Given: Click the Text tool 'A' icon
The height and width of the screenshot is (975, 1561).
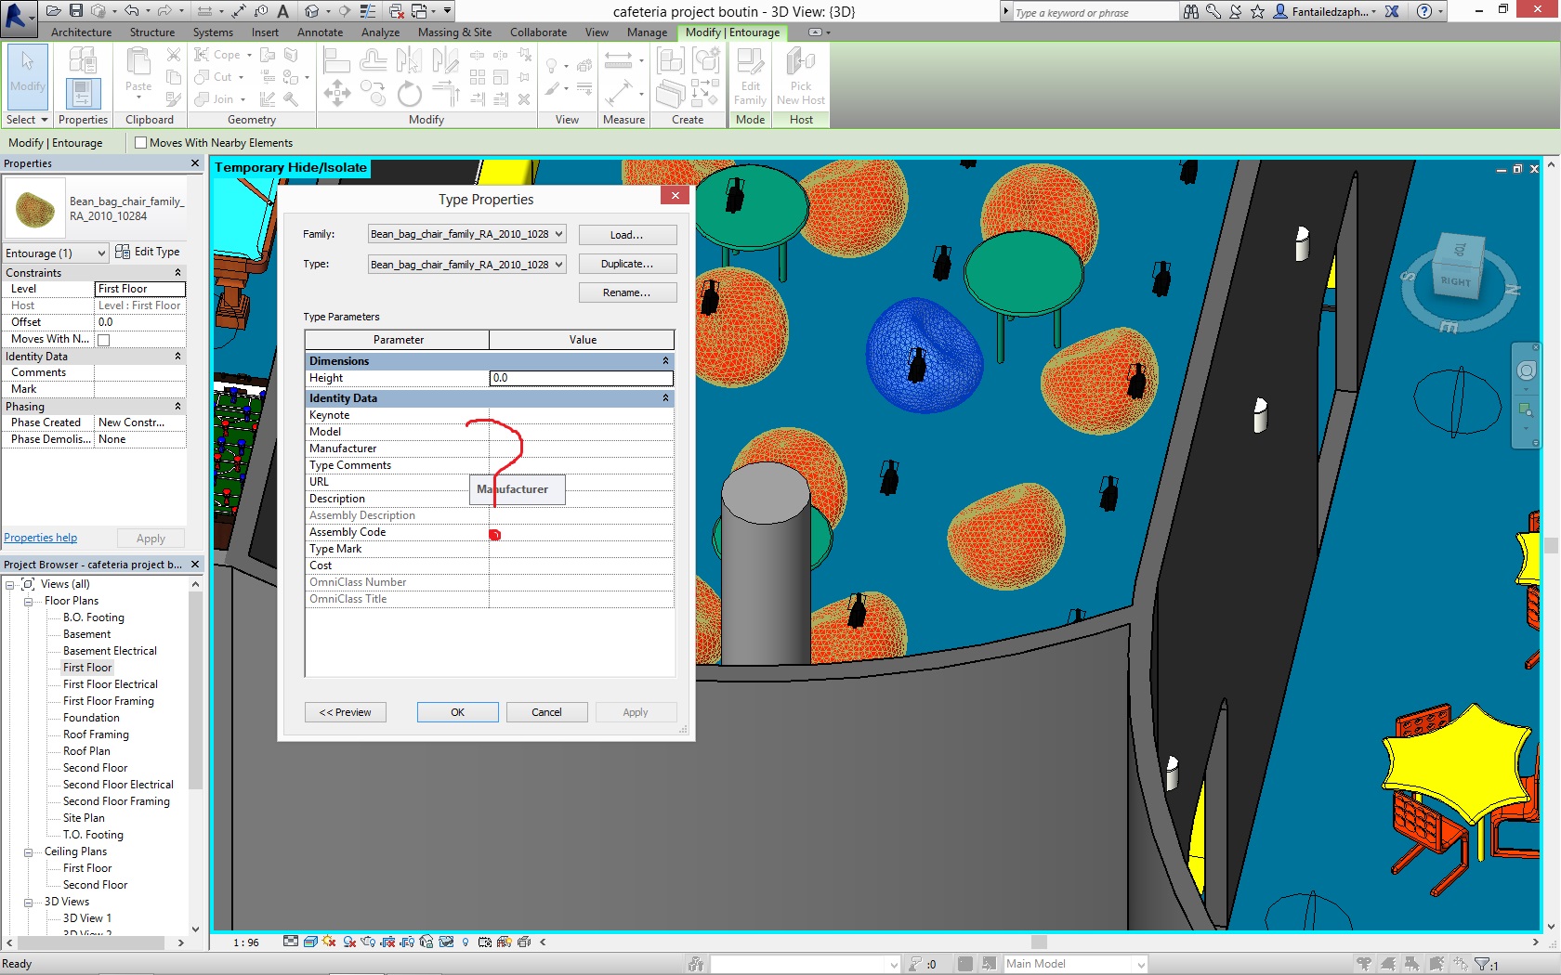Looking at the screenshot, I should click(x=282, y=11).
